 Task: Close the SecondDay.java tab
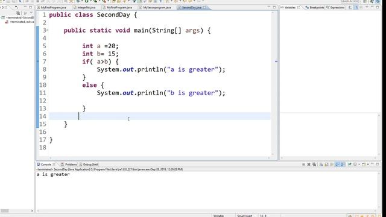204,8
